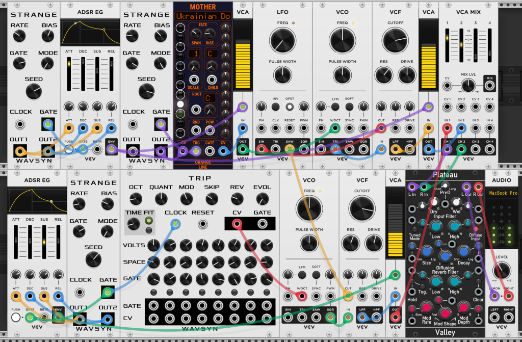Click the LFO CLK input jack

[275, 128]
